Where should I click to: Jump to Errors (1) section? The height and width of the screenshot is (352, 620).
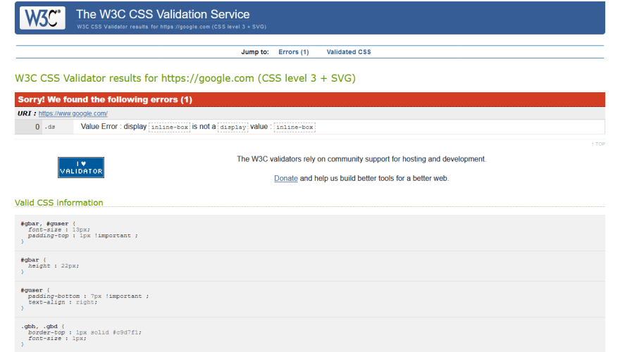tap(293, 52)
